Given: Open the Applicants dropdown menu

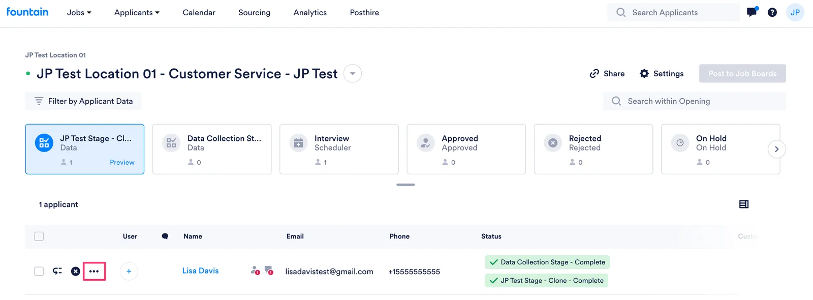Looking at the screenshot, I should 137,13.
